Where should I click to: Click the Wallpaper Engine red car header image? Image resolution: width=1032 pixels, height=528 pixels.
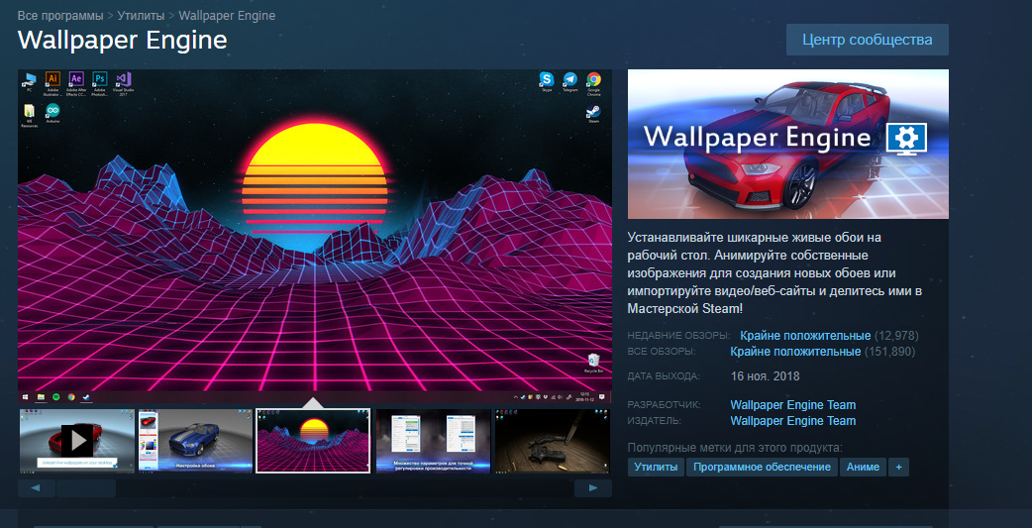coord(787,144)
